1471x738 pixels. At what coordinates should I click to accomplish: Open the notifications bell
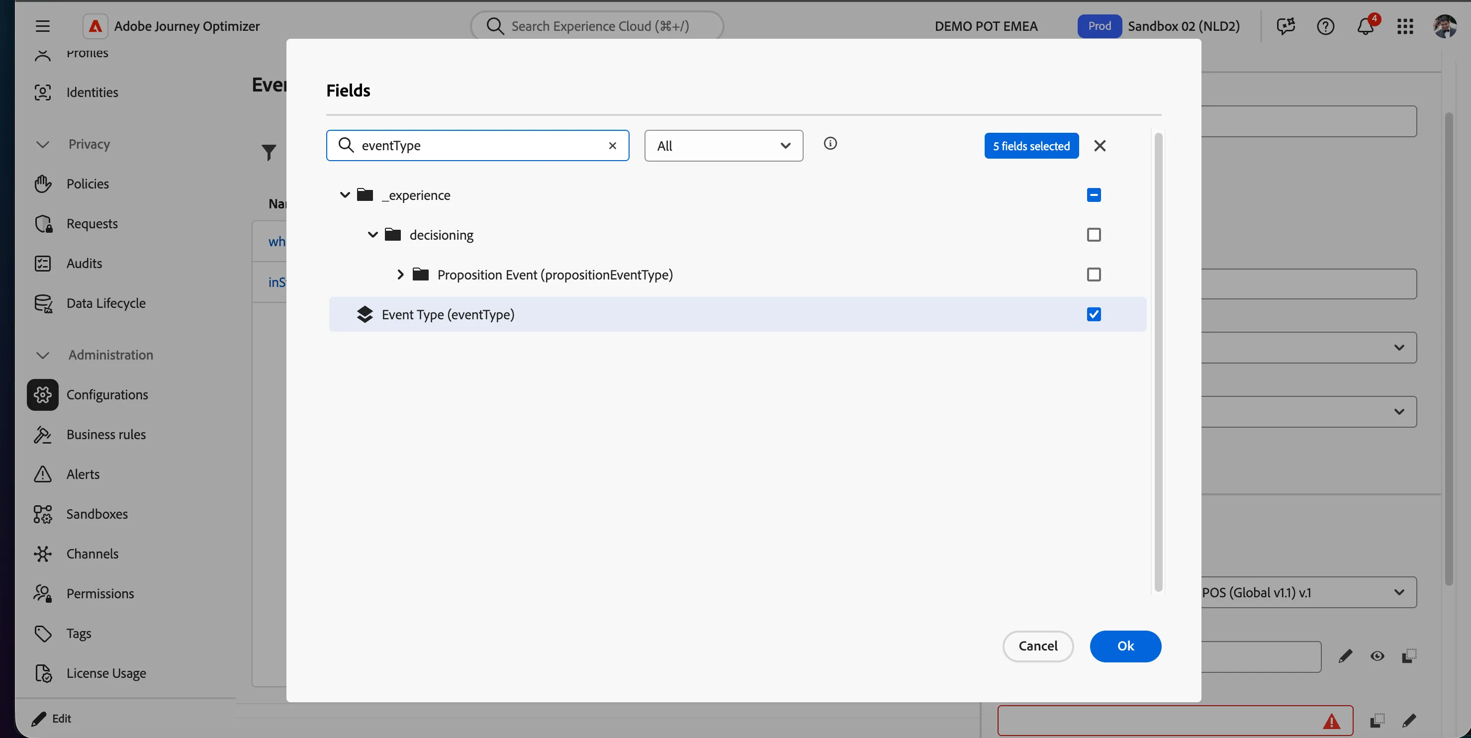click(1366, 26)
